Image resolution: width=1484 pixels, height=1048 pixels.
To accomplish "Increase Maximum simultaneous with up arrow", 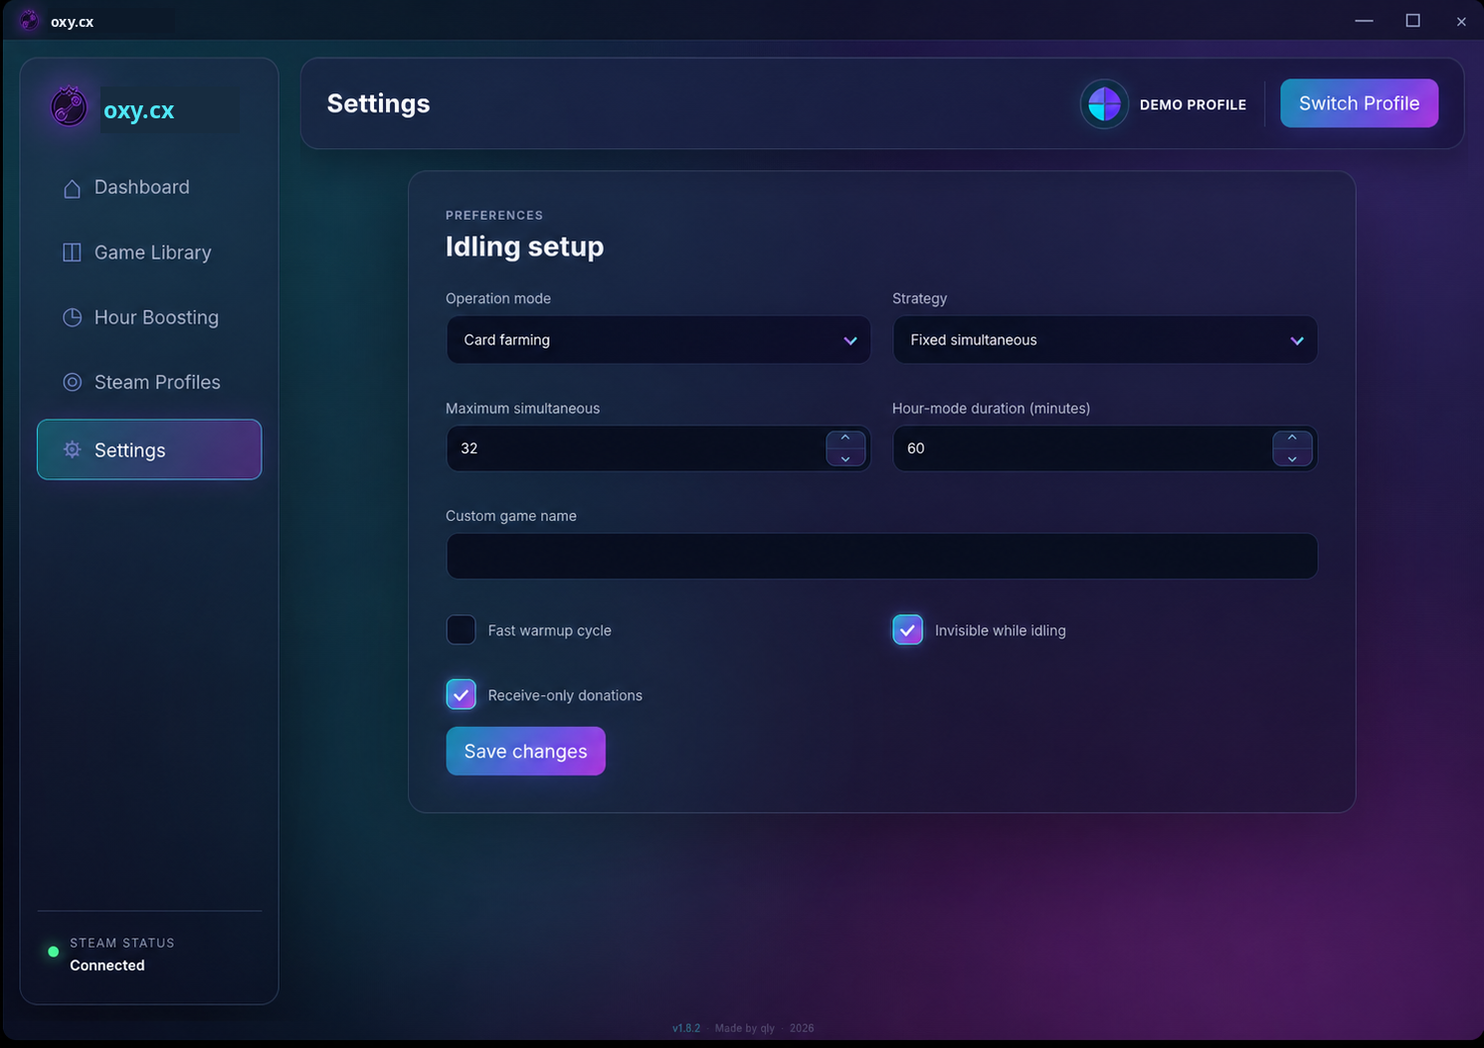I will pyautogui.click(x=845, y=437).
